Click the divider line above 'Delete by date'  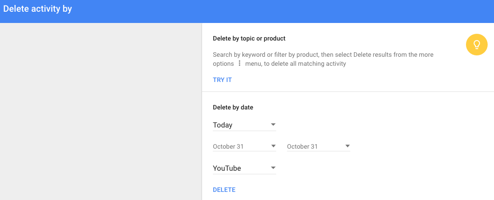click(x=348, y=92)
